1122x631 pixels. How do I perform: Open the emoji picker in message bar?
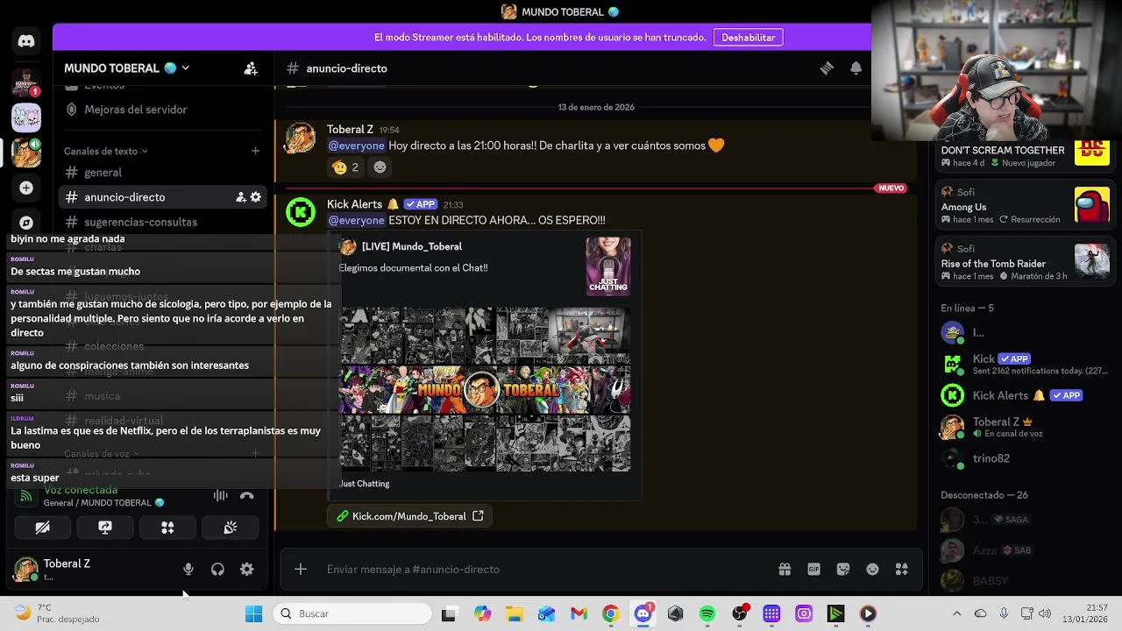(872, 570)
